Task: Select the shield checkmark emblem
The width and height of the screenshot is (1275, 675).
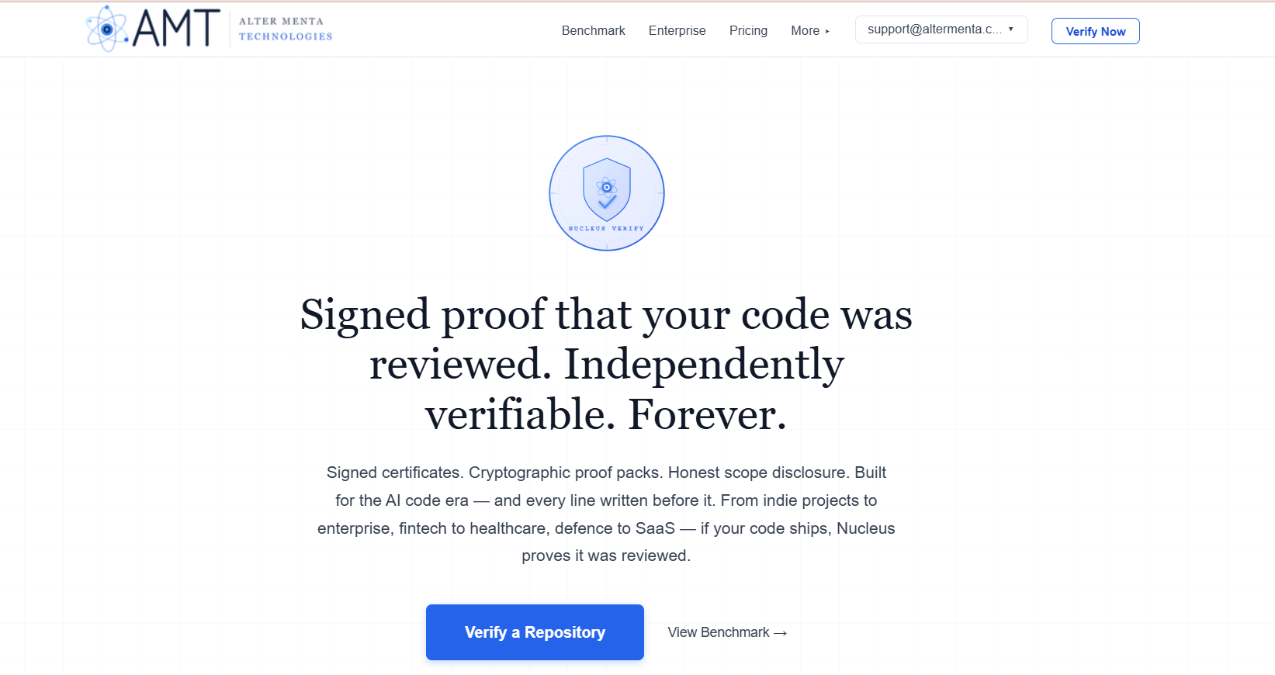Action: tap(606, 206)
